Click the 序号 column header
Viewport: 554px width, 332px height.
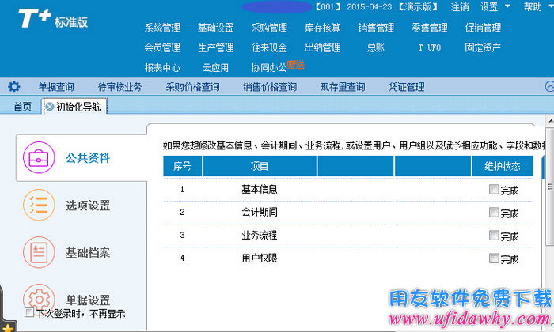tap(182, 166)
